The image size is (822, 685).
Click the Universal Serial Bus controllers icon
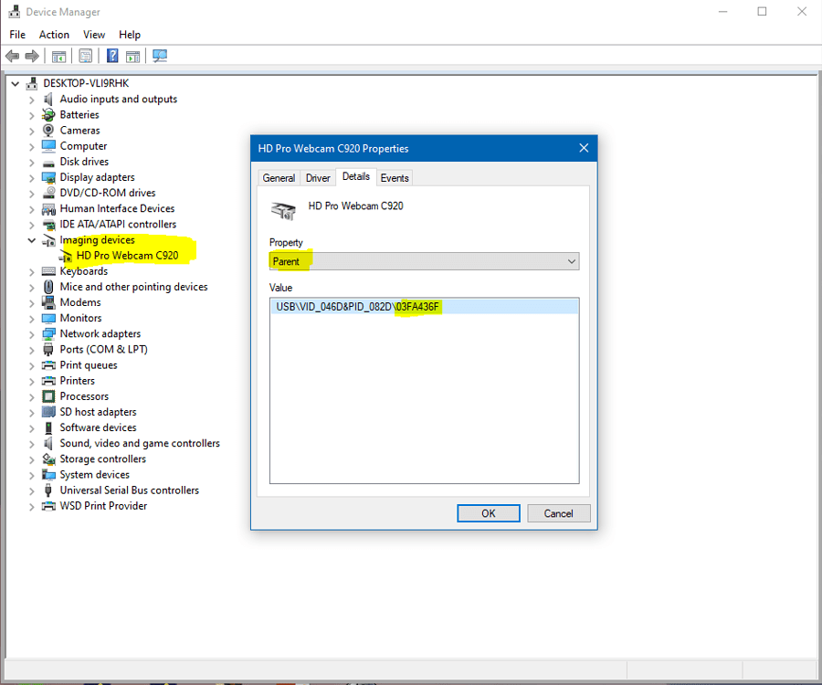click(48, 490)
